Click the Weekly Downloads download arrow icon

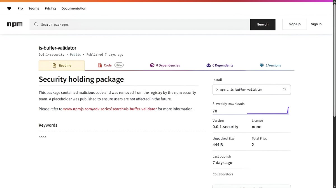click(x=214, y=104)
